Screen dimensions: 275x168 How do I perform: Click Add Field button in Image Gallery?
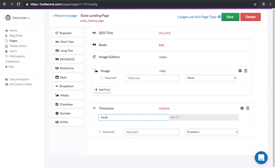[102, 90]
